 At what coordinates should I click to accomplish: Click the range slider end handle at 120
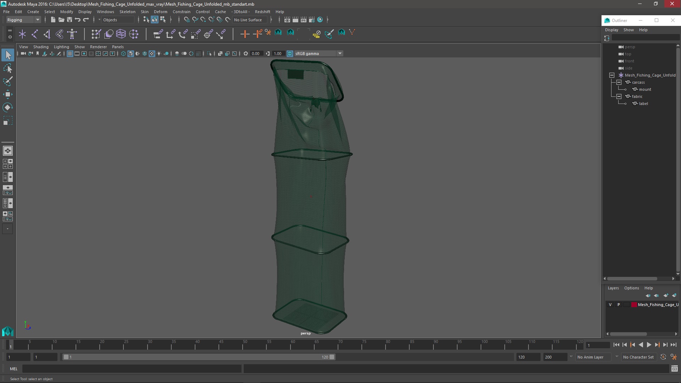click(332, 357)
